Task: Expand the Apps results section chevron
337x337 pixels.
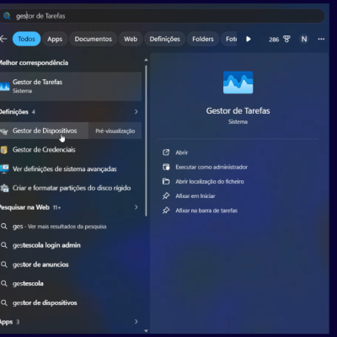Action: point(136,322)
